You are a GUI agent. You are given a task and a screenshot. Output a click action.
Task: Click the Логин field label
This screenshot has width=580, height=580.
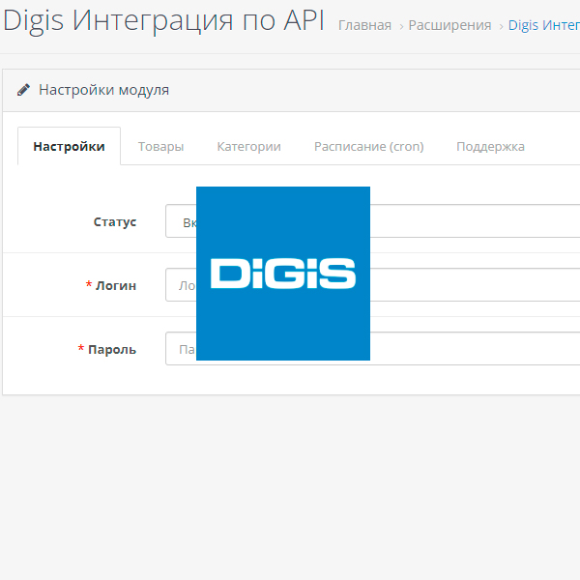coord(116,285)
